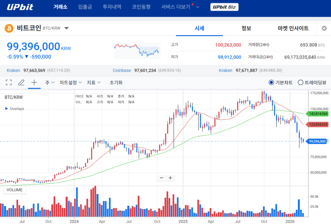Viewport: 331px width, 224px height.
Task: Open the 마켓 인사이트 tab
Action: pyautogui.click(x=293, y=28)
